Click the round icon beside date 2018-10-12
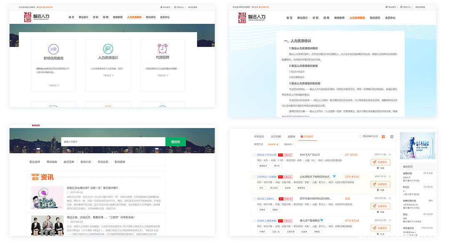Screen dimensions: 450x246 click(x=390, y=176)
